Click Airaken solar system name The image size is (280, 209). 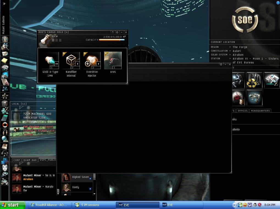tap(238, 55)
